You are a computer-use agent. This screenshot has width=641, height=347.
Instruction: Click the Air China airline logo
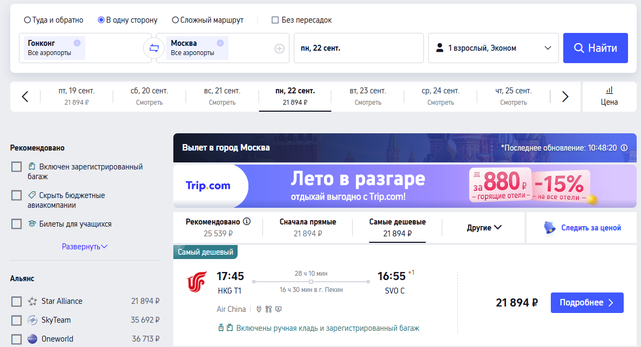point(197,282)
